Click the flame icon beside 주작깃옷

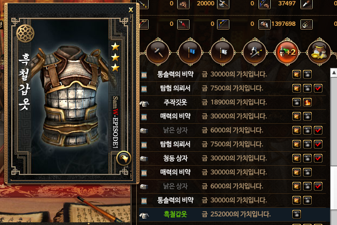pyautogui.click(x=307, y=102)
